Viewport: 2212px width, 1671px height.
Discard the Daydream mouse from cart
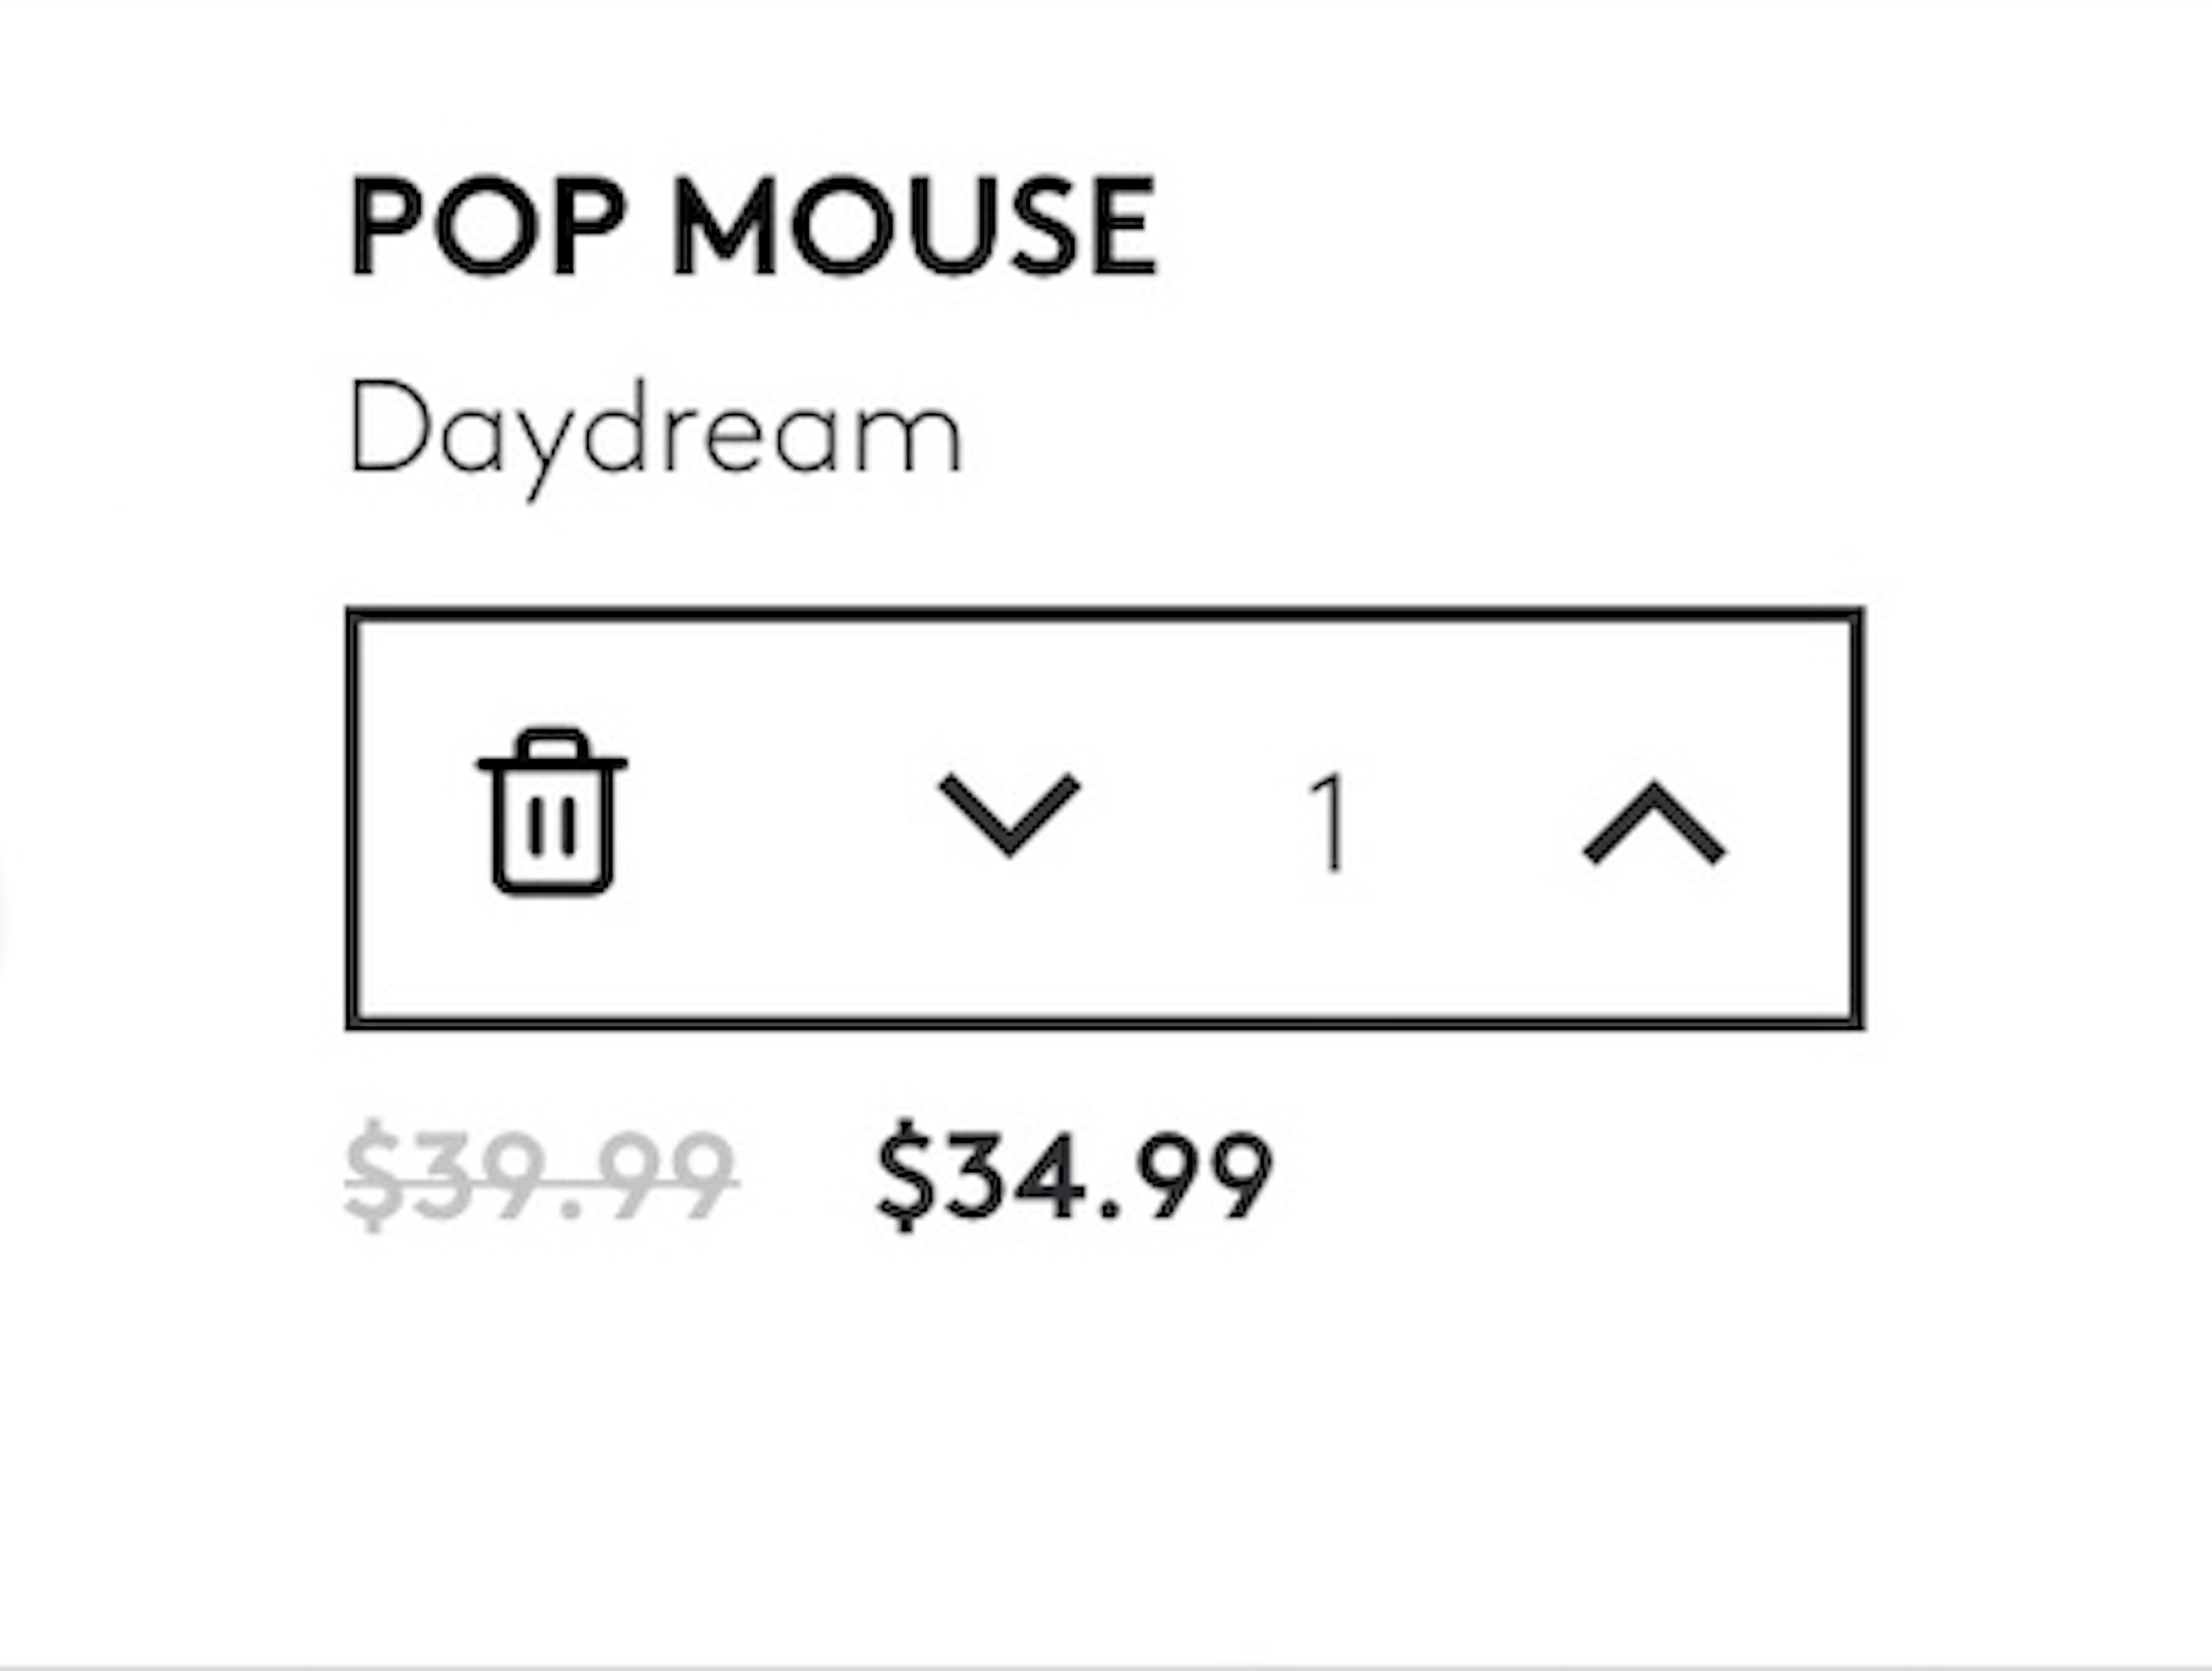pyautogui.click(x=552, y=811)
